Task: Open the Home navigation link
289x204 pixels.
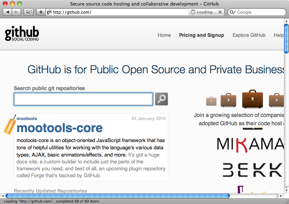Action: coord(164,35)
